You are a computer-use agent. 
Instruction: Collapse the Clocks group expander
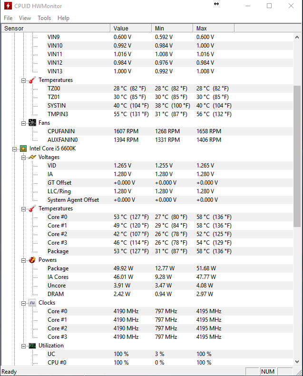click(24, 303)
